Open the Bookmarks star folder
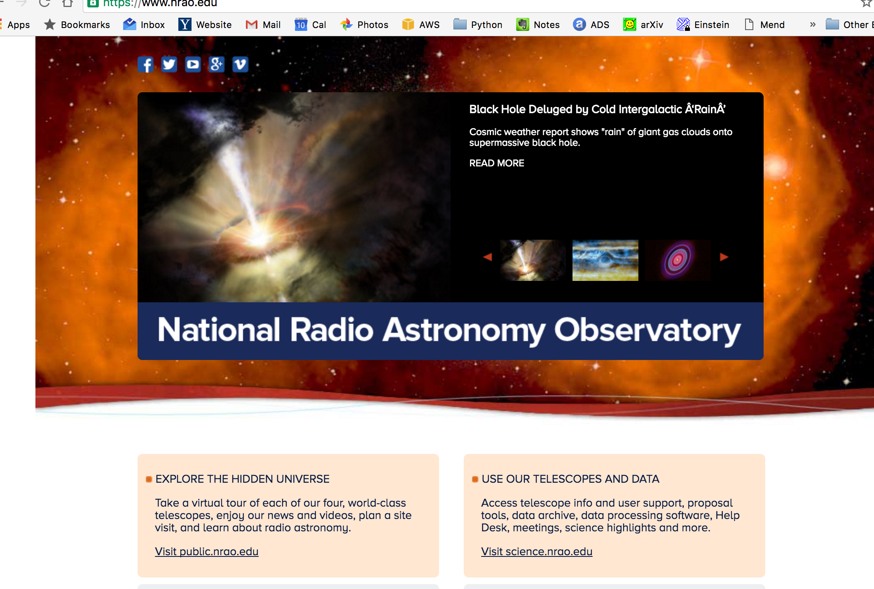The width and height of the screenshot is (874, 589). point(77,25)
